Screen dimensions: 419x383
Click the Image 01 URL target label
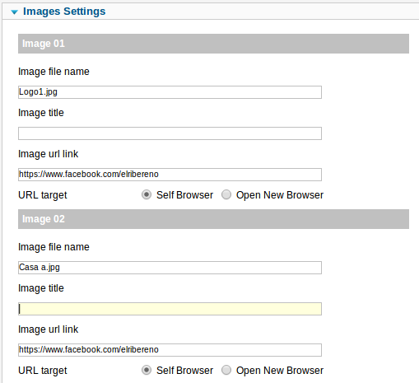43,195
